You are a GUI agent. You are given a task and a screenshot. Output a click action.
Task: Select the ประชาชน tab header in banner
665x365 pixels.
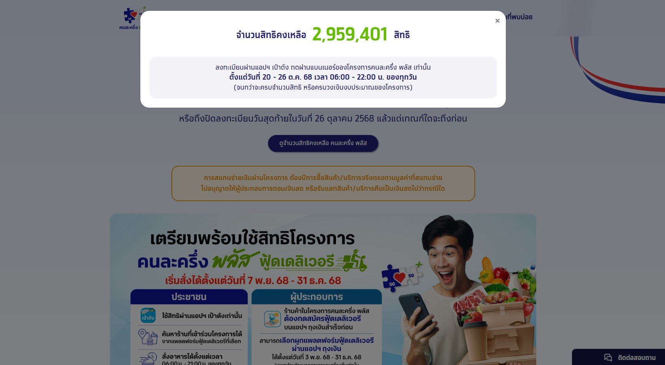189,297
